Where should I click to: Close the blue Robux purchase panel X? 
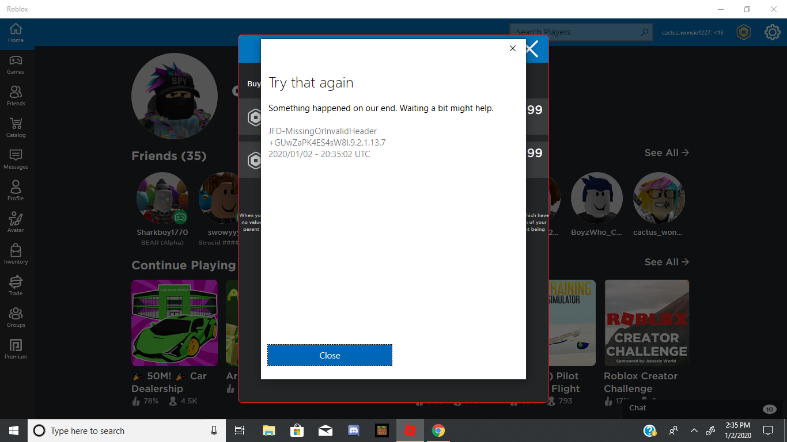531,49
